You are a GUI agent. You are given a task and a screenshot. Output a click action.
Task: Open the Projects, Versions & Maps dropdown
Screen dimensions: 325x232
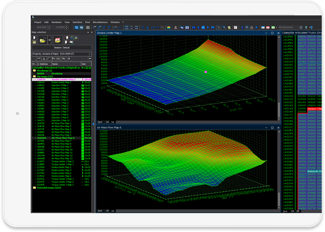click(61, 54)
